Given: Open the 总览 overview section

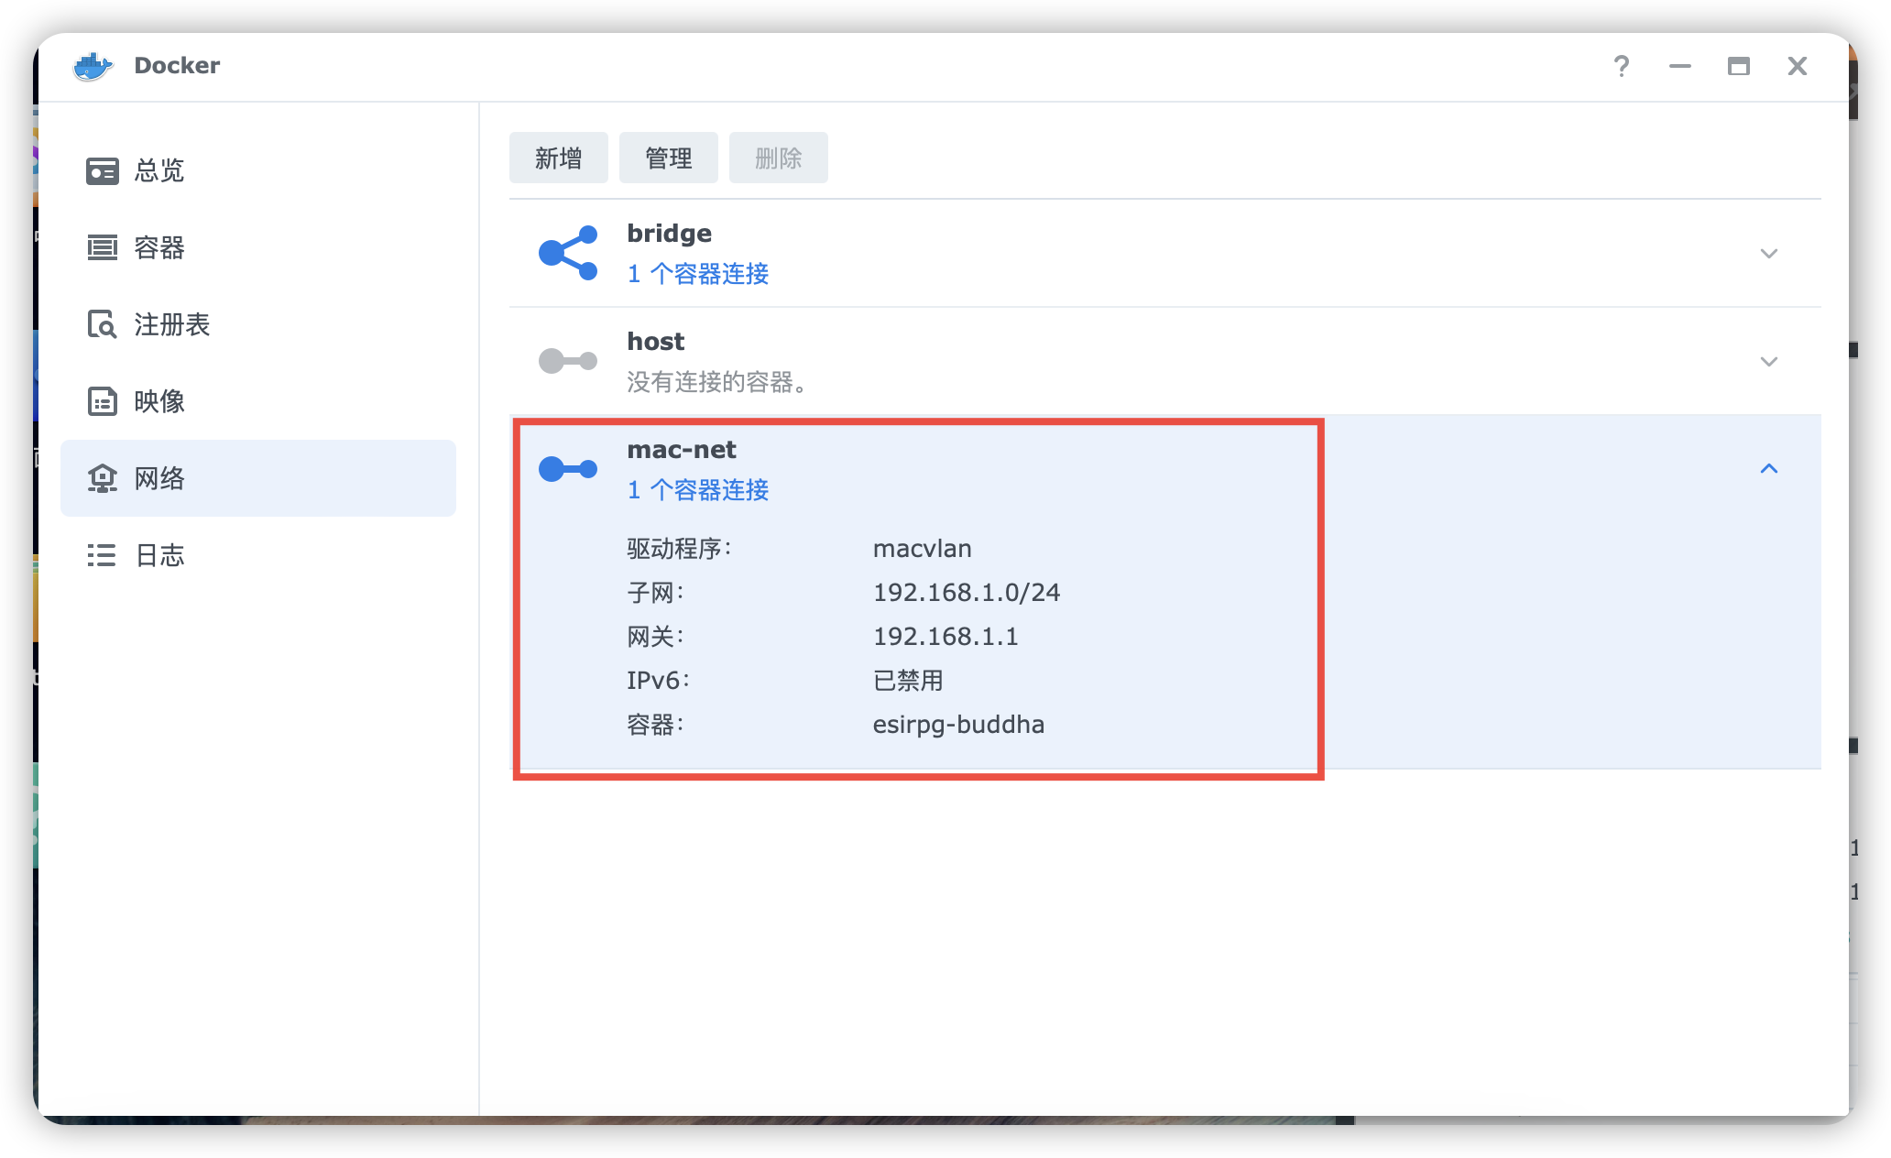Looking at the screenshot, I should click(x=258, y=170).
